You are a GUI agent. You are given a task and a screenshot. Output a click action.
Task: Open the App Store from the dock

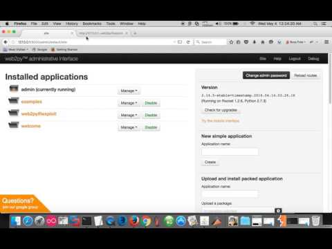click(x=181, y=221)
